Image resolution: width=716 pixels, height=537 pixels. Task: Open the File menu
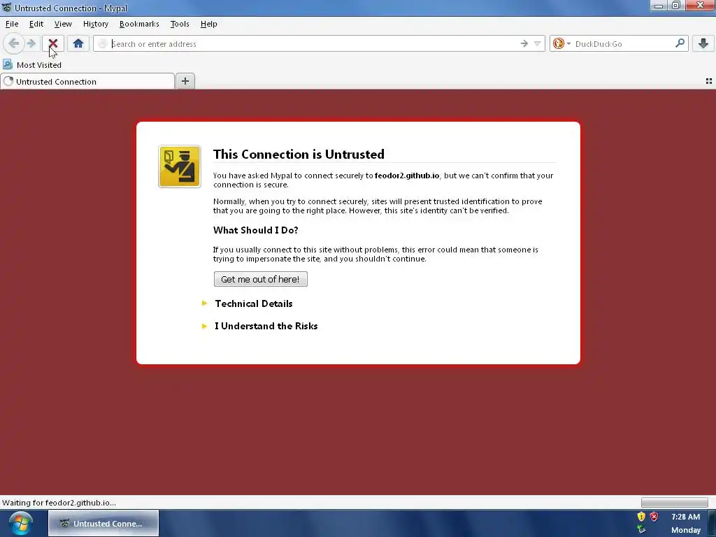point(12,24)
